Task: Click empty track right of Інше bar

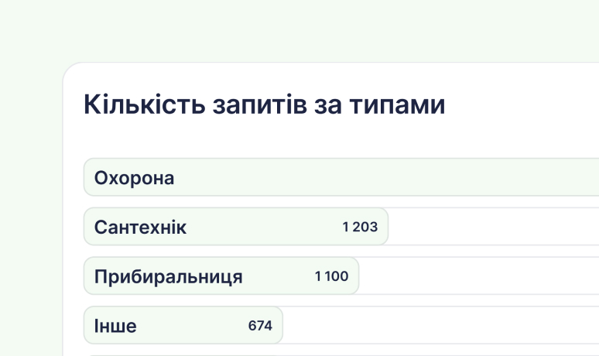Action: click(x=441, y=325)
